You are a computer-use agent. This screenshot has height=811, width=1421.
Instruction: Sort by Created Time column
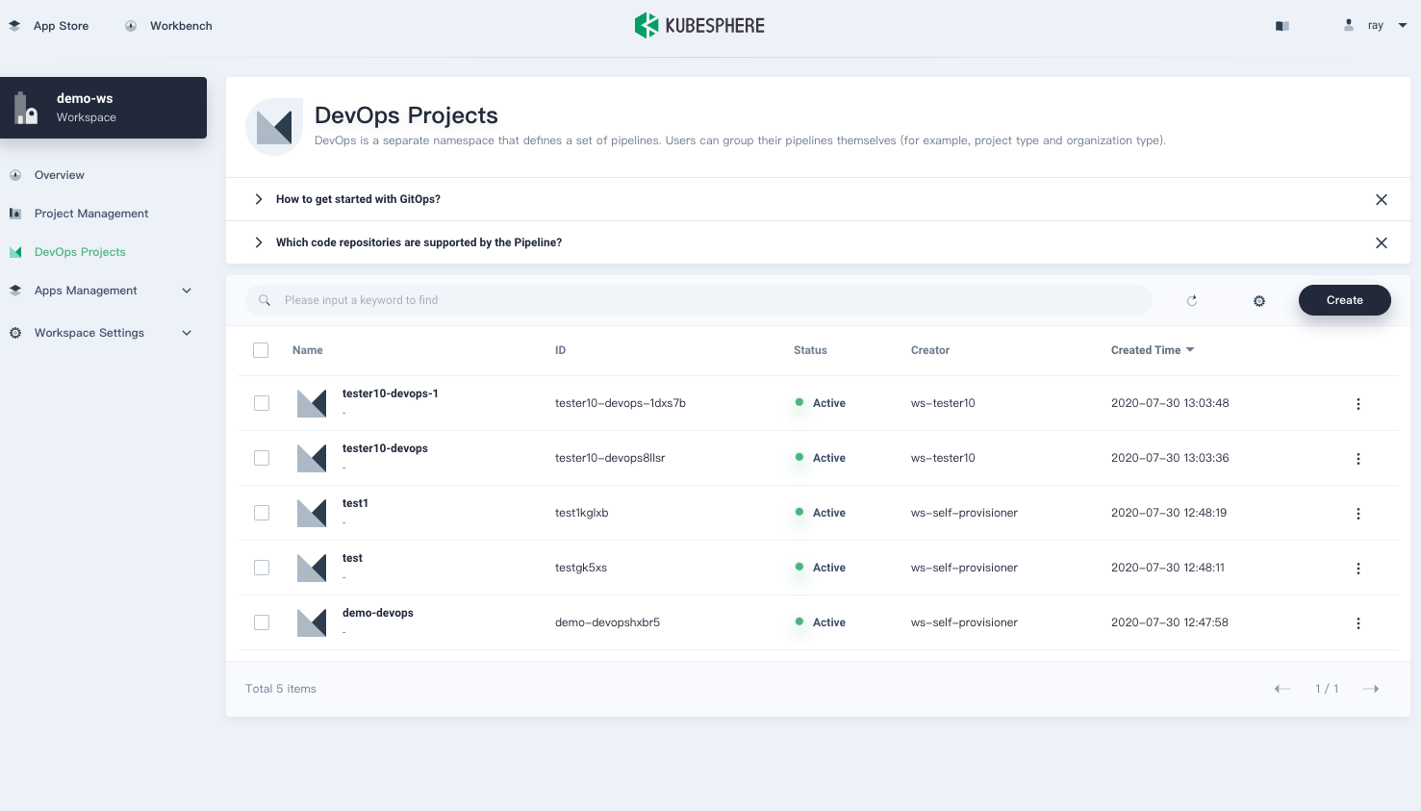[1153, 350]
